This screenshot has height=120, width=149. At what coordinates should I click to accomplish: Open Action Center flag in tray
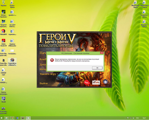coord(128,118)
